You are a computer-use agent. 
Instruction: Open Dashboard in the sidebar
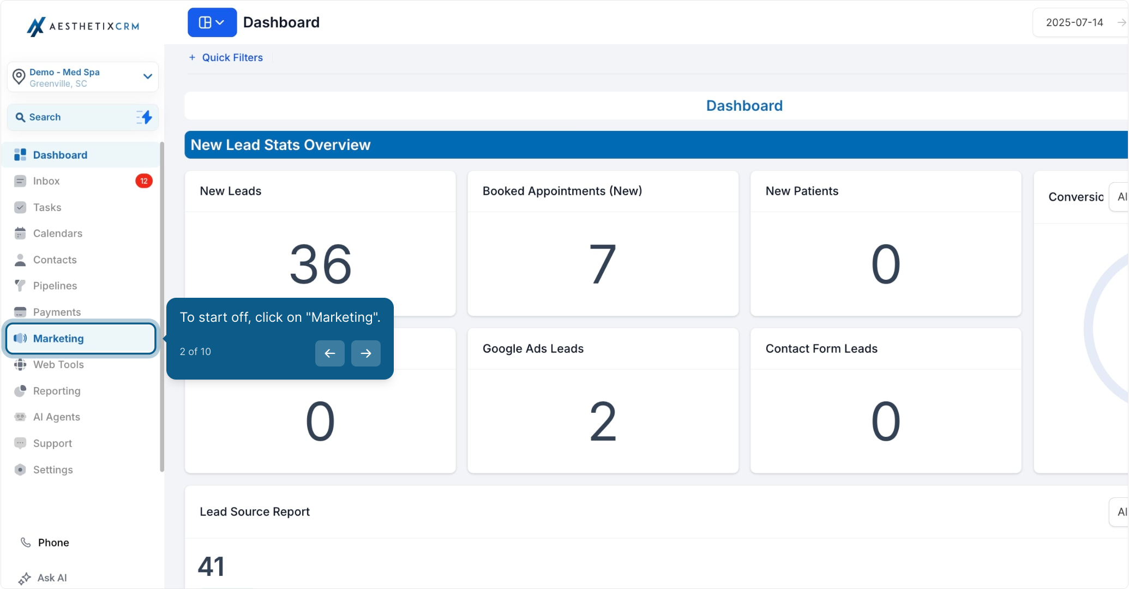pyautogui.click(x=81, y=155)
